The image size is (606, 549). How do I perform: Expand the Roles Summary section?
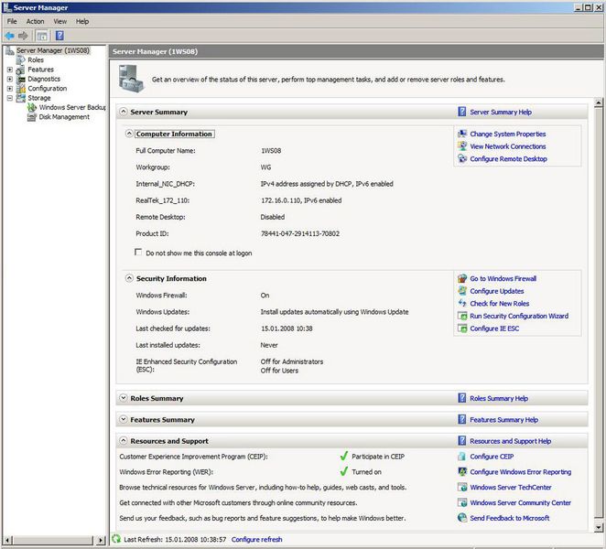pyautogui.click(x=123, y=398)
